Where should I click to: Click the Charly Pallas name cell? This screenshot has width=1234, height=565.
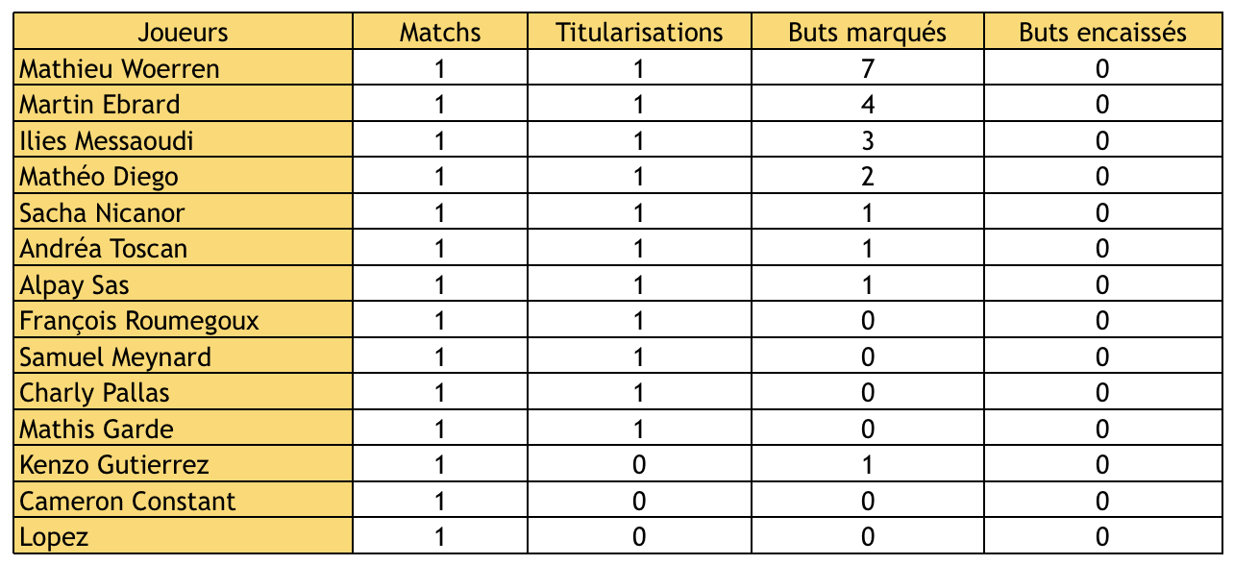[94, 393]
